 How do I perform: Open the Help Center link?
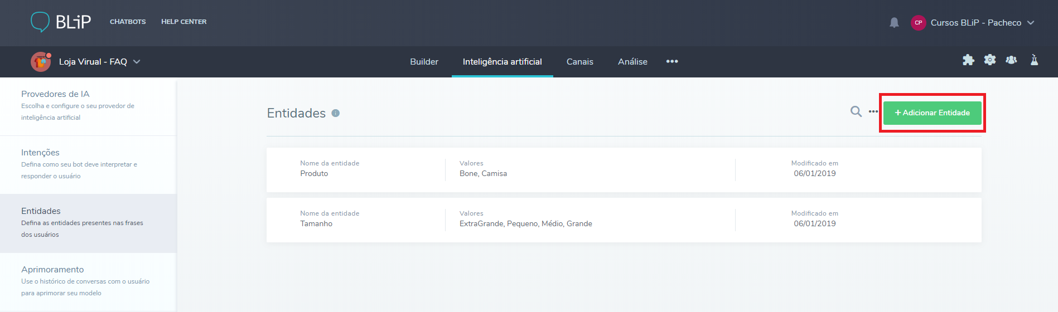183,22
